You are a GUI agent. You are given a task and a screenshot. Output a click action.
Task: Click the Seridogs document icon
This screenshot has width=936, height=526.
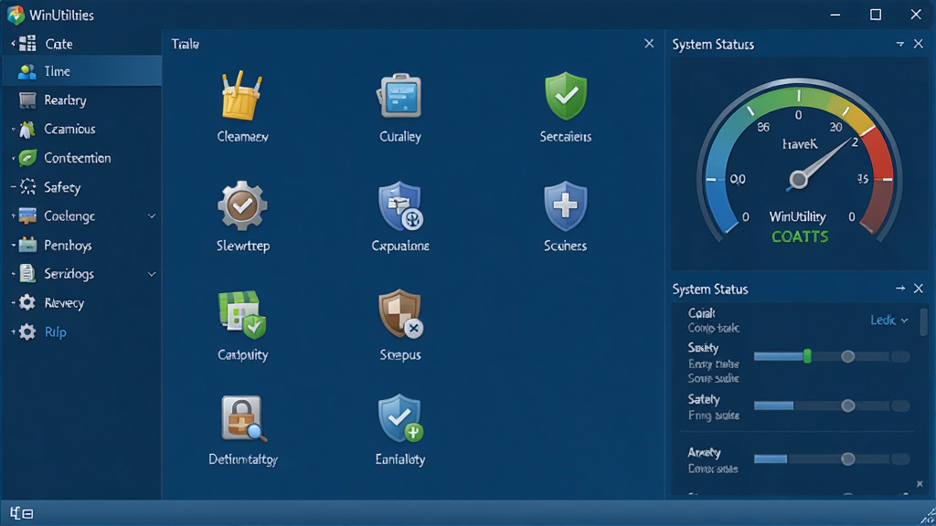[x=27, y=274]
